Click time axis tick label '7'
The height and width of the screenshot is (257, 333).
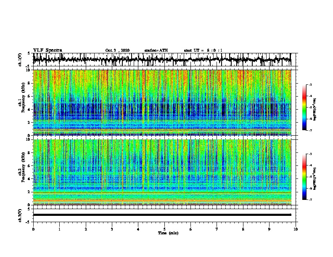pyautogui.click(x=217, y=229)
